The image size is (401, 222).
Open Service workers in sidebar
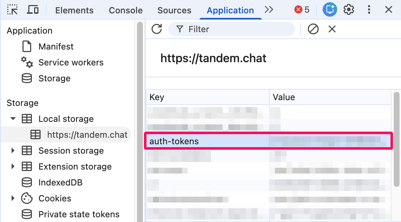click(71, 62)
